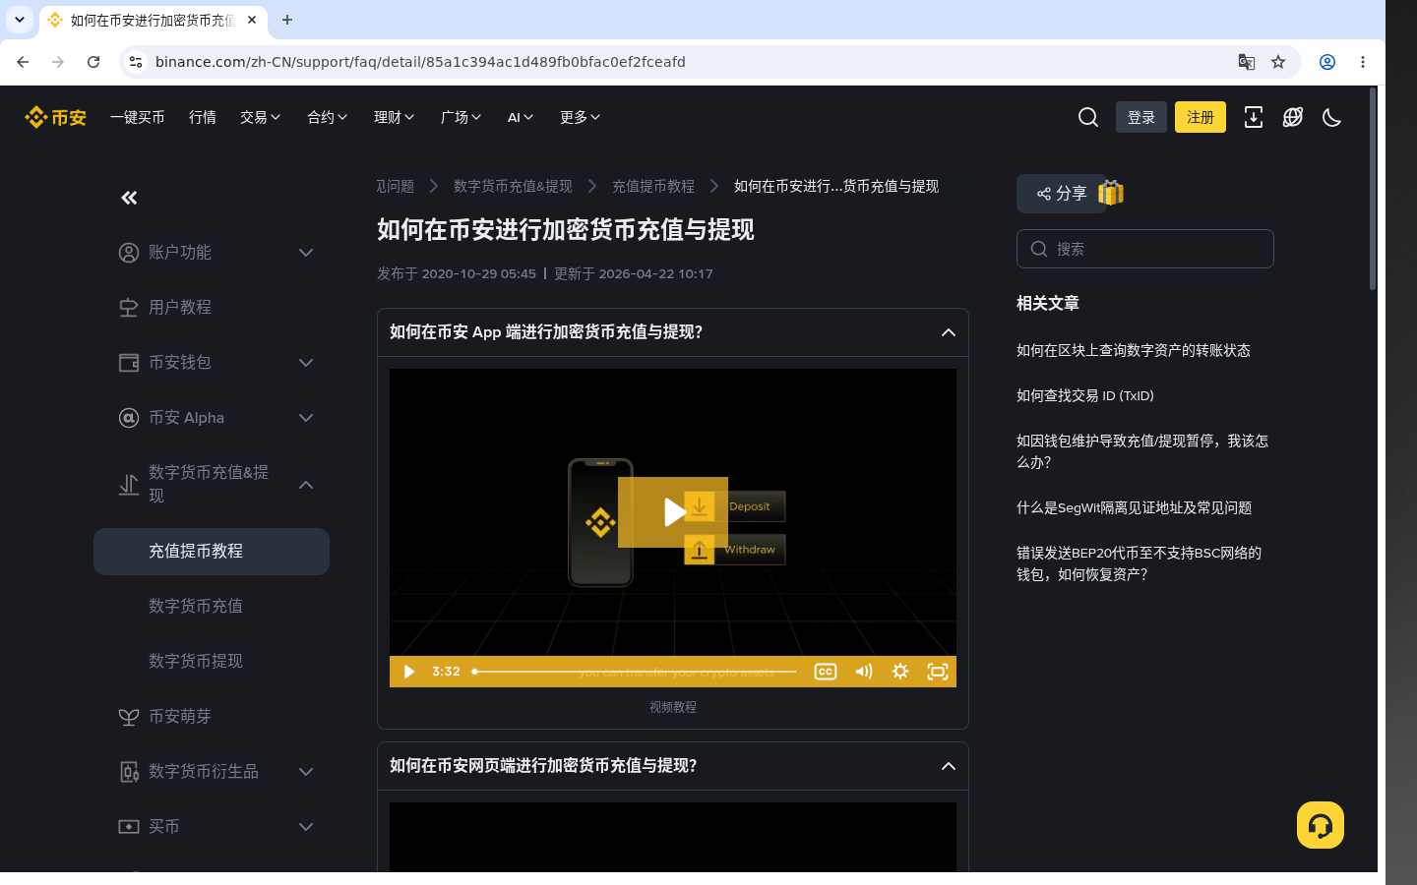Open 广场 dropdown menu
Screen dimensions: 1417x885
462,117
